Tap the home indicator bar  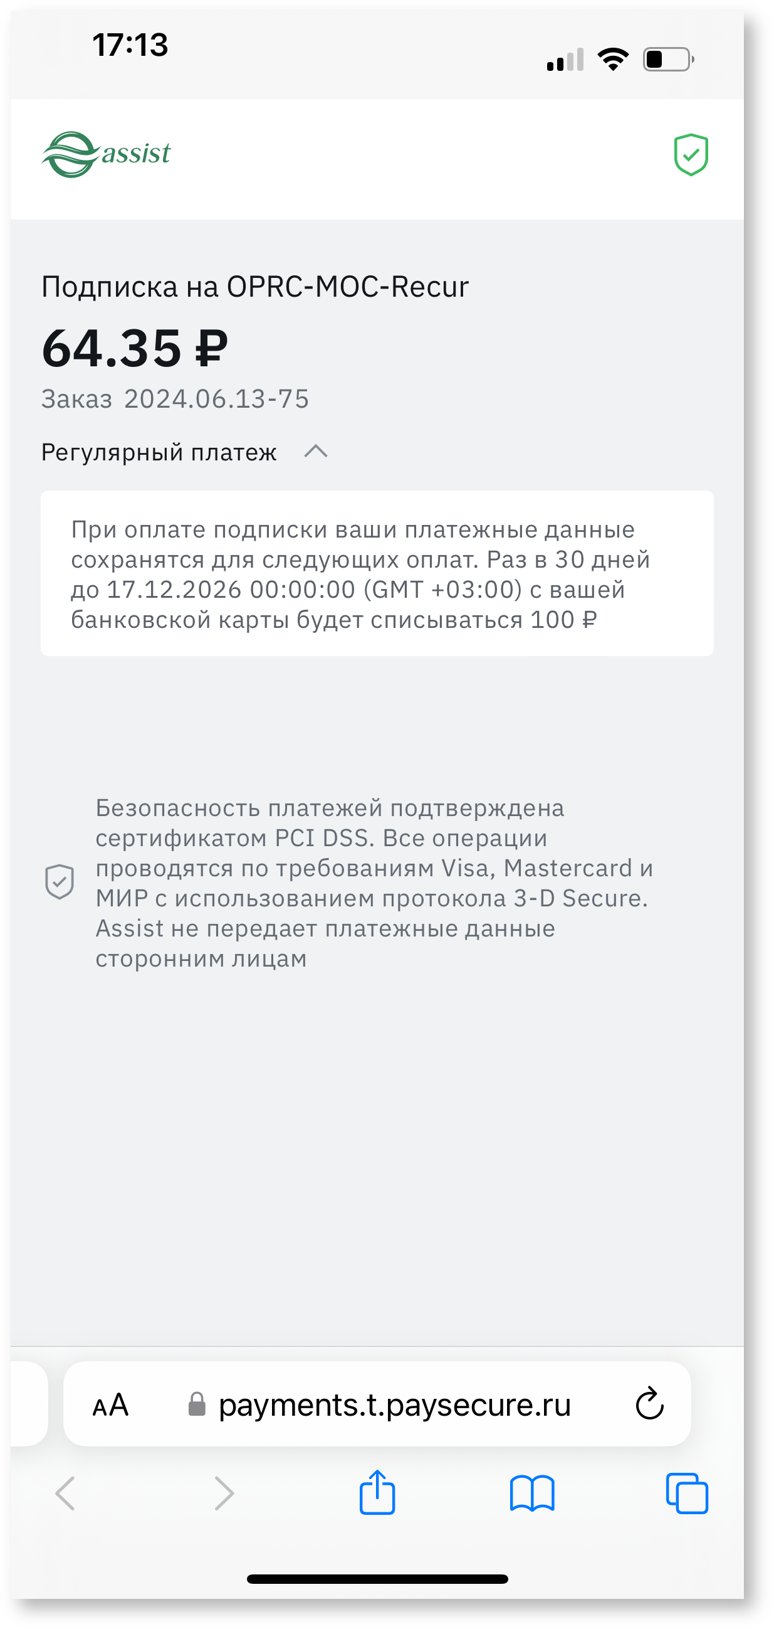377,1578
